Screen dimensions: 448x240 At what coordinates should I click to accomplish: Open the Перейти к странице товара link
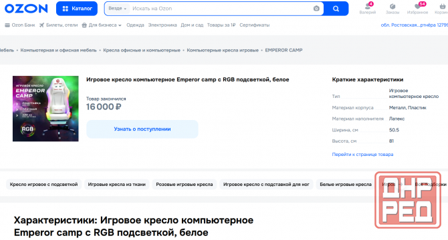(362, 154)
